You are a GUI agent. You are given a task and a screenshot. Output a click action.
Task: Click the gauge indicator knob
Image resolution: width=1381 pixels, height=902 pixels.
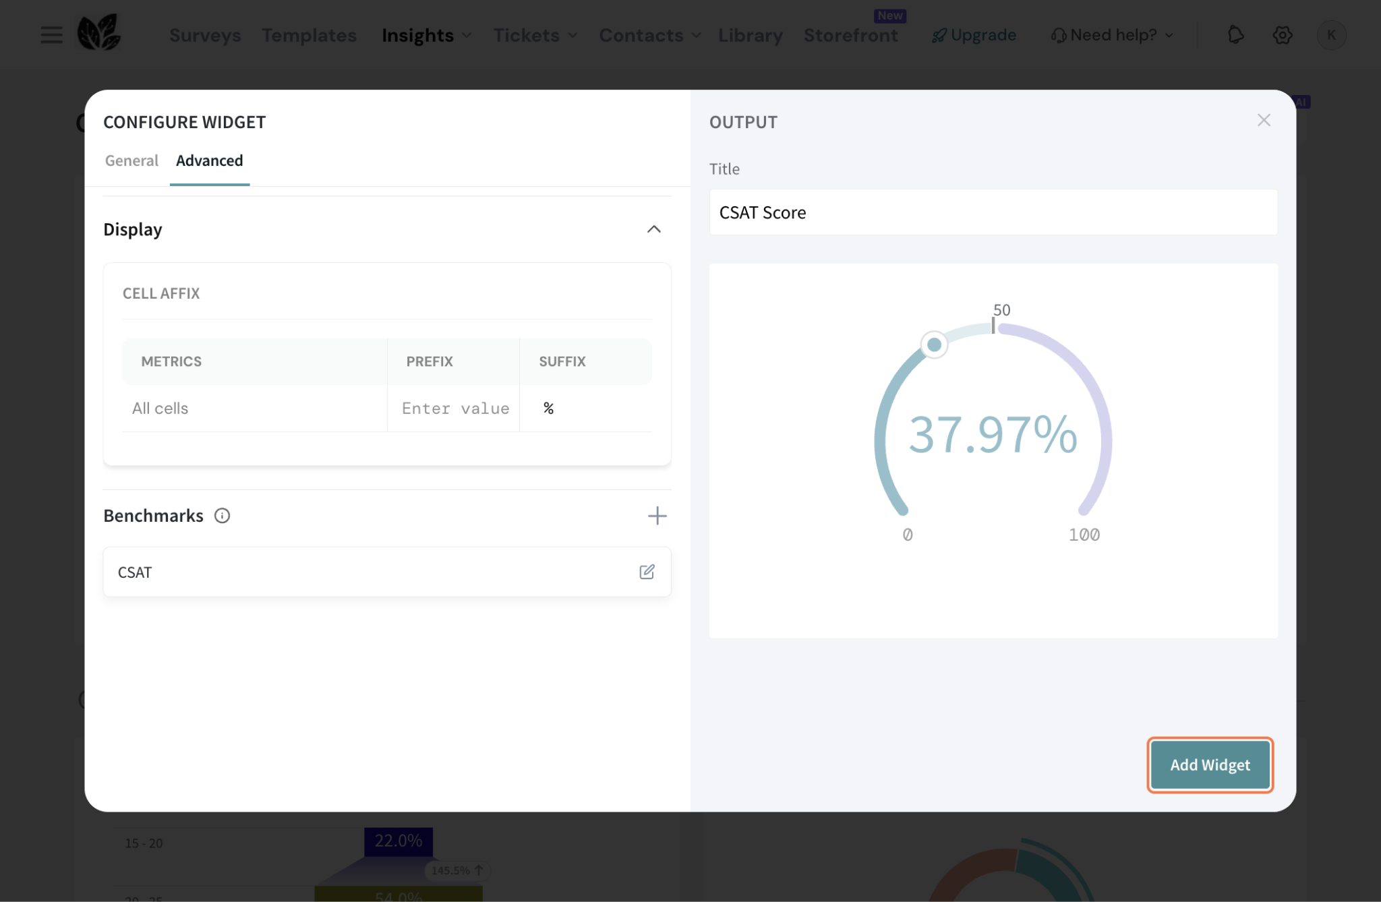[934, 344]
